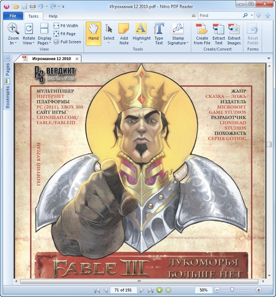The image size is (276, 297).
Task: Collapse the ribbon with the up chevron
Action: pyautogui.click(x=194, y=16)
